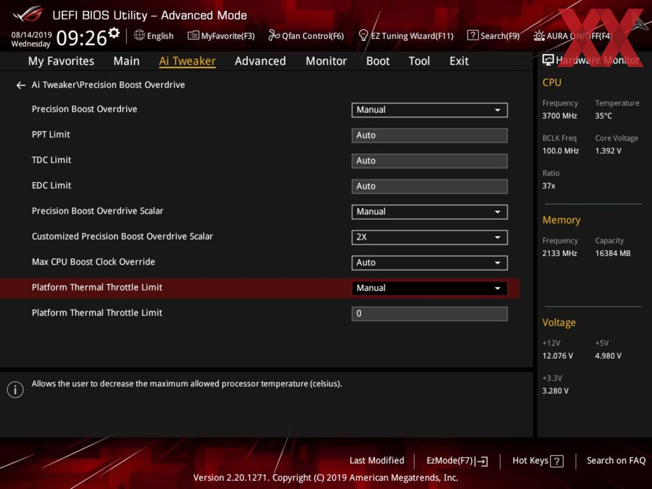The height and width of the screenshot is (489, 652).
Task: Click the EZ Tuning Wizard bulb icon
Action: (363, 35)
